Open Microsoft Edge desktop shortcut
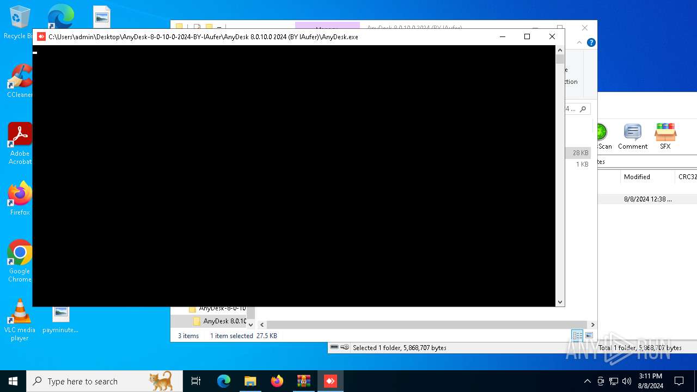Viewport: 697px width, 392px height. point(60,16)
